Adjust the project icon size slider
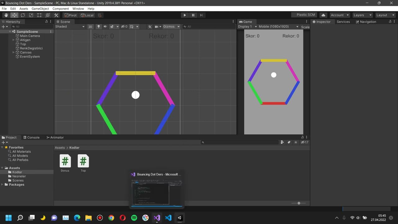398x224 pixels. pyautogui.click(x=299, y=203)
